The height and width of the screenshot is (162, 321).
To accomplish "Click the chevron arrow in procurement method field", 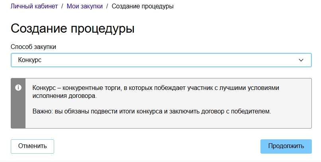I will click(301, 60).
